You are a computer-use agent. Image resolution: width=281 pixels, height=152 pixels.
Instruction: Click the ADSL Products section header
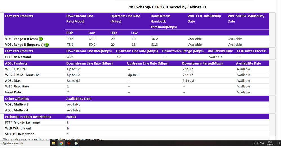[x=16, y=63]
